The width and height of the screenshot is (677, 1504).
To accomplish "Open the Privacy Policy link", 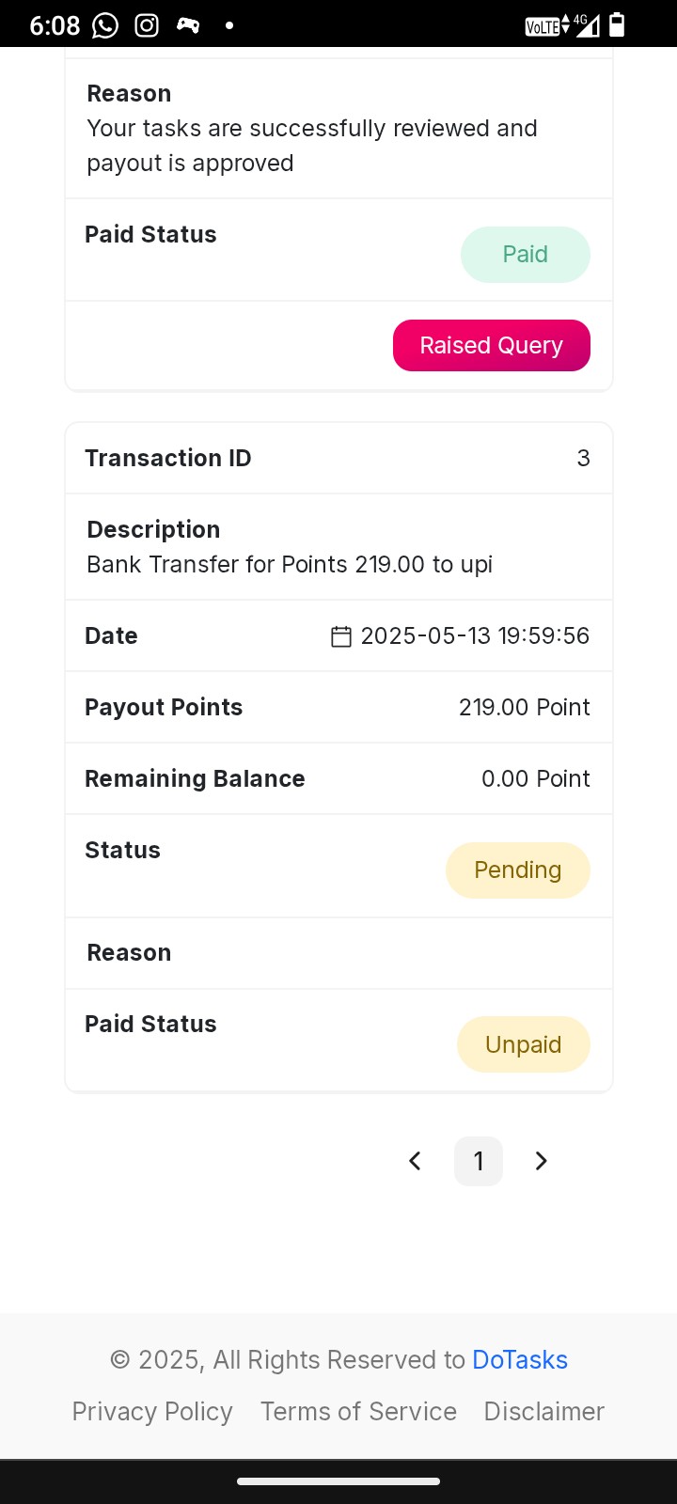I will (152, 1412).
